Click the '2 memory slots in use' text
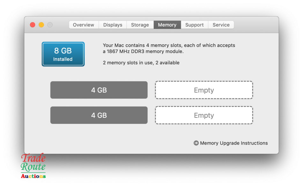The height and width of the screenshot is (186, 303). 141,63
